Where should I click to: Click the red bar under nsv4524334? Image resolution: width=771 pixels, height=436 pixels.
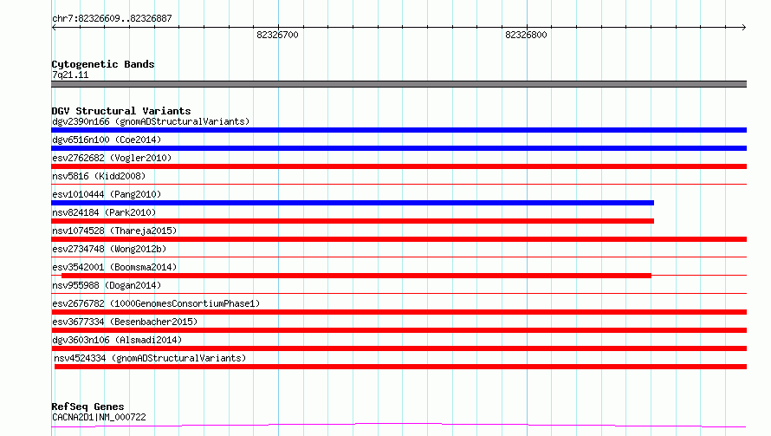point(400,367)
